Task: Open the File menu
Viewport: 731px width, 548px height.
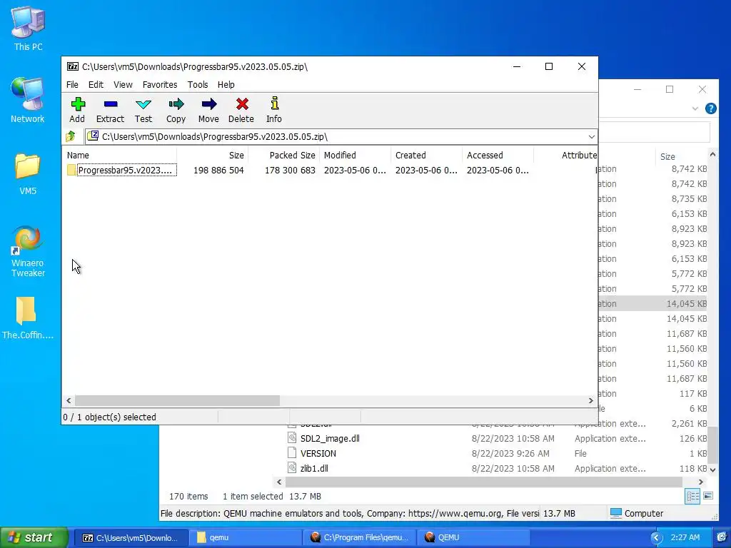Action: coord(72,85)
